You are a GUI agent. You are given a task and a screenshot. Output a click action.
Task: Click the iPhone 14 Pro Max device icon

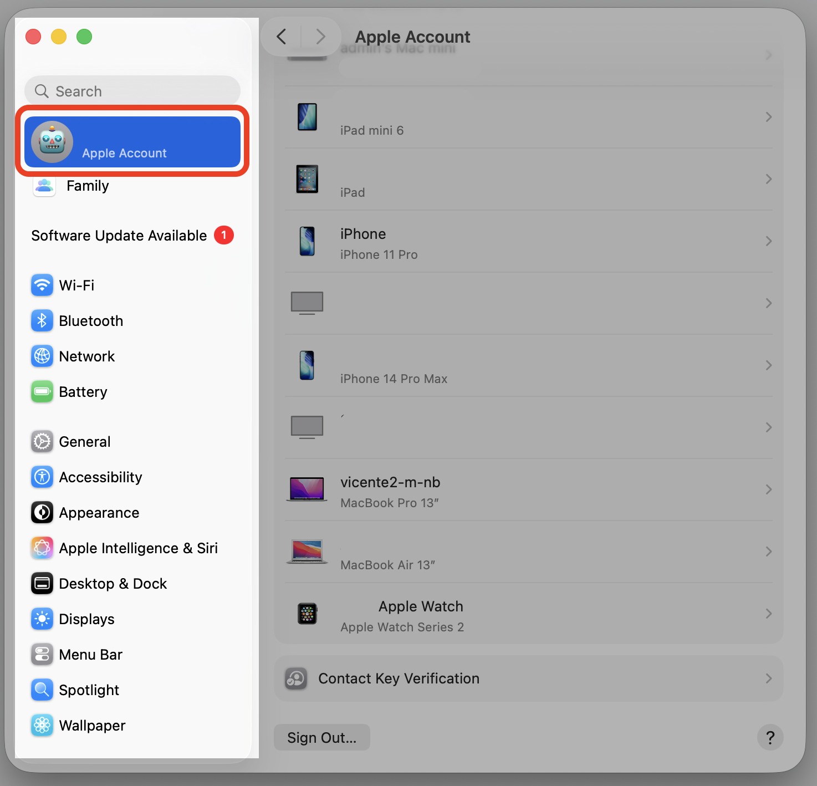pyautogui.click(x=307, y=365)
